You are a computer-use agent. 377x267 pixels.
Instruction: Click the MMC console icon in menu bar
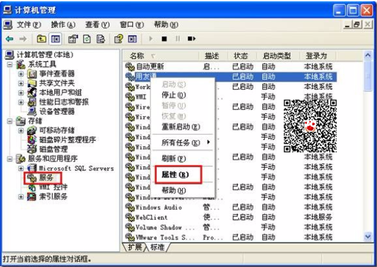tap(8, 25)
